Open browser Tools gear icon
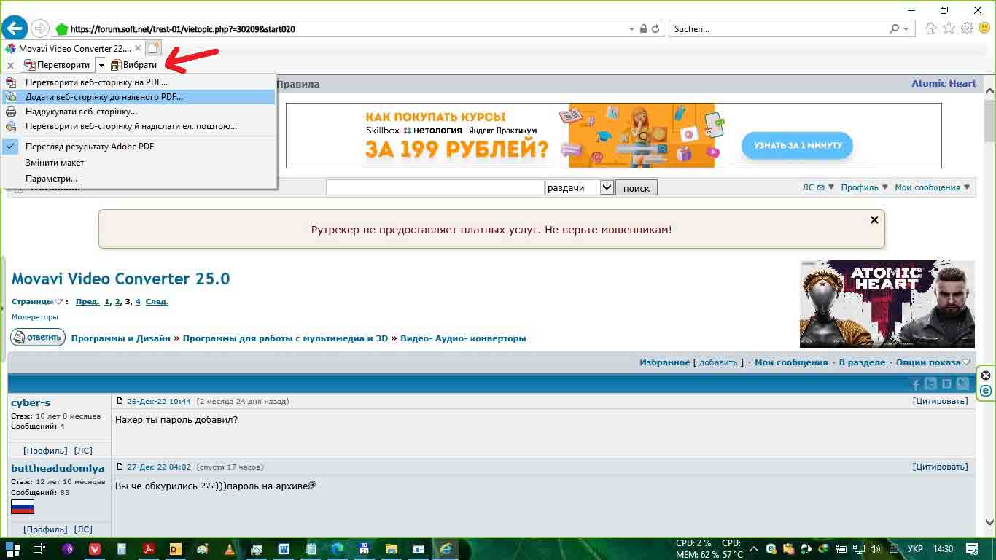Image resolution: width=996 pixels, height=560 pixels. pos(967,28)
